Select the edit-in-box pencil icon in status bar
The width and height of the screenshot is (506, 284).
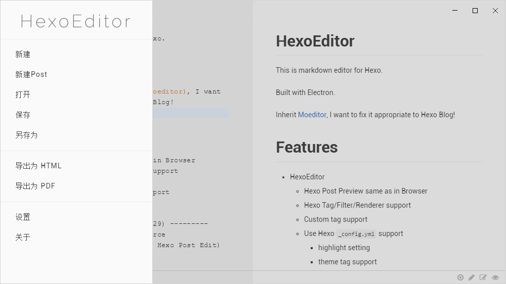tap(483, 277)
